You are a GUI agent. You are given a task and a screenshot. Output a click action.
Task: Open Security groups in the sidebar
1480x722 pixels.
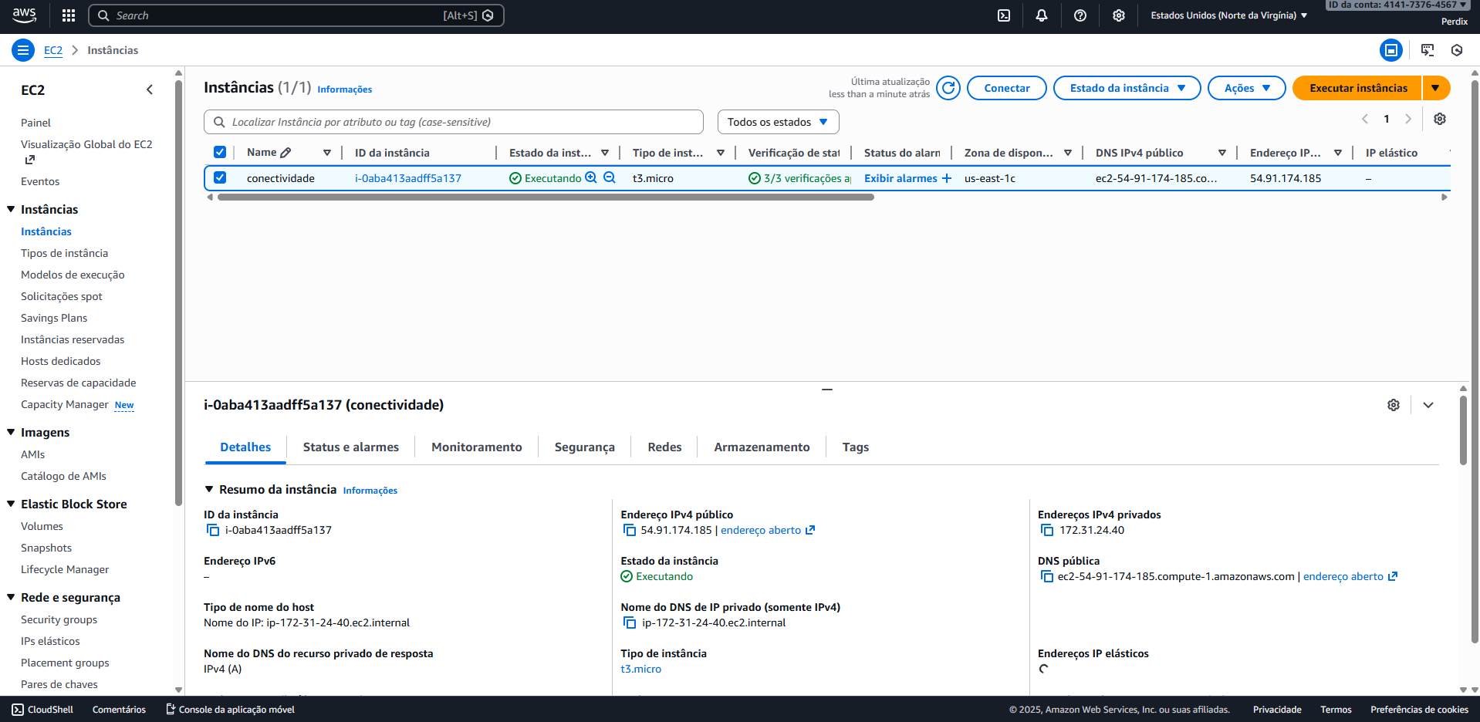(x=59, y=619)
